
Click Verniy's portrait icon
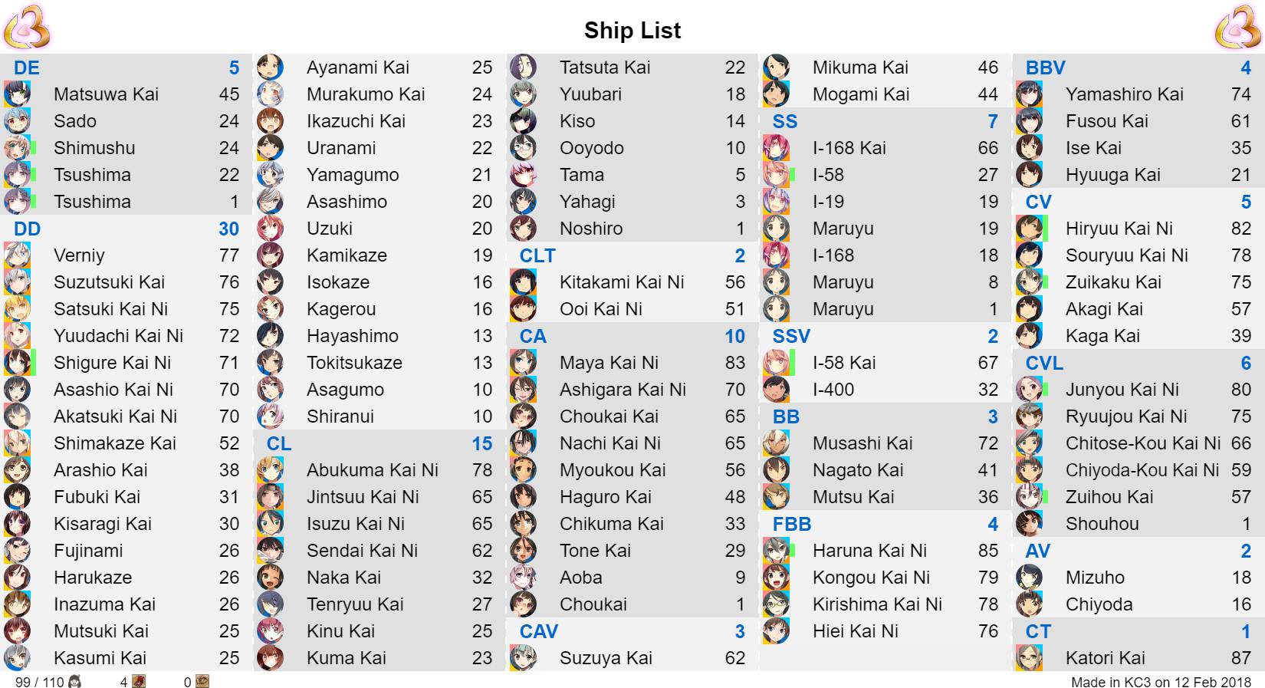point(18,255)
